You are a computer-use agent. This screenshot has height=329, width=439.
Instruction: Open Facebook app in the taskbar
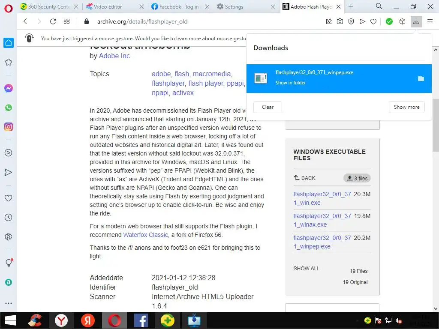click(141, 320)
